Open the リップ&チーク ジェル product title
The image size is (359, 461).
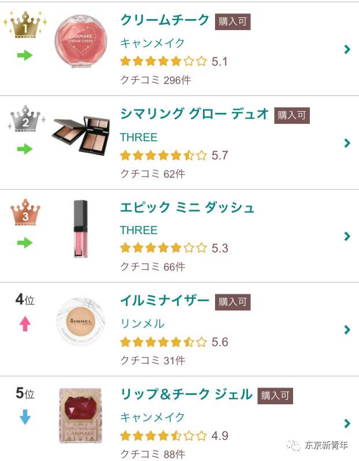tap(186, 394)
